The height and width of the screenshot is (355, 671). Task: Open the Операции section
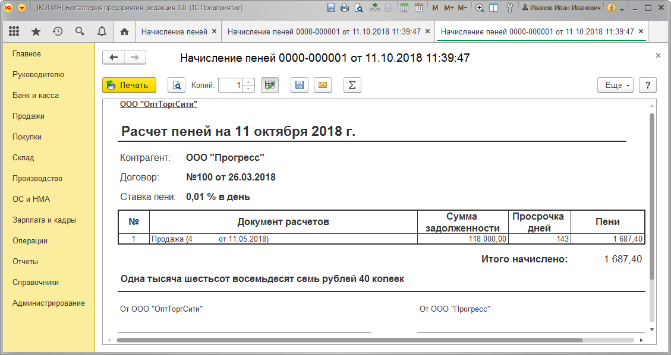tap(30, 240)
